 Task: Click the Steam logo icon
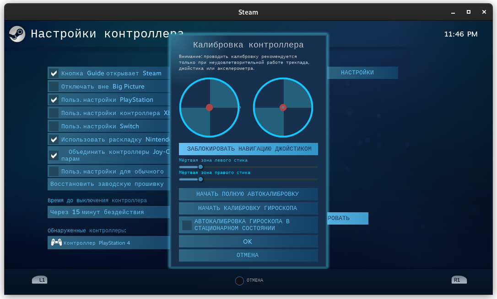click(x=17, y=34)
